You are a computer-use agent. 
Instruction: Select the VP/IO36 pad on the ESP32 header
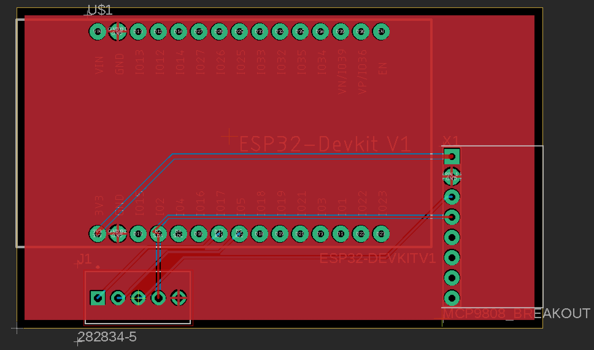(x=361, y=31)
